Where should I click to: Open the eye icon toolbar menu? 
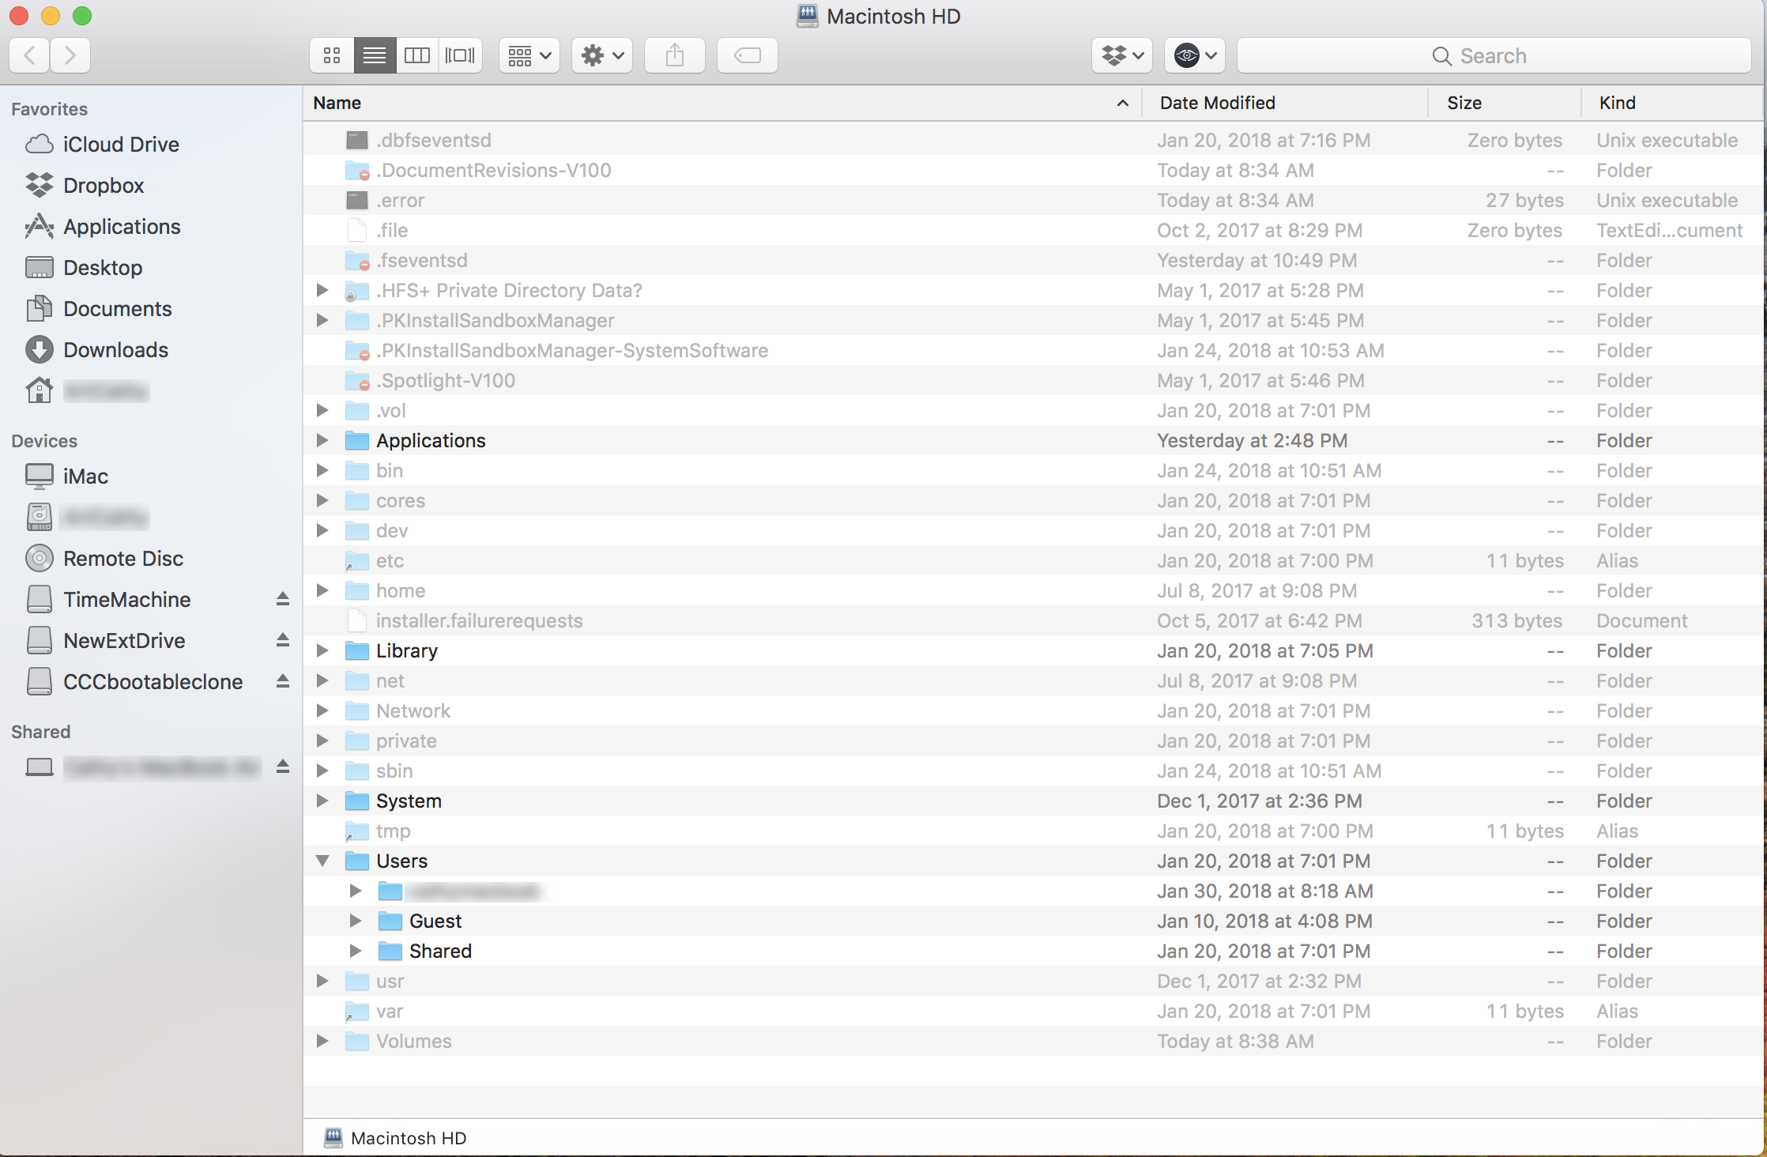point(1194,55)
